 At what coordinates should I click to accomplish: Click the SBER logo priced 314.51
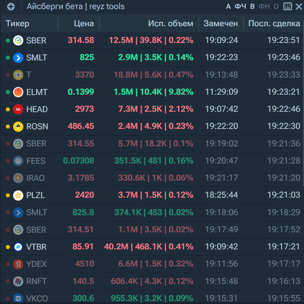[18, 230]
